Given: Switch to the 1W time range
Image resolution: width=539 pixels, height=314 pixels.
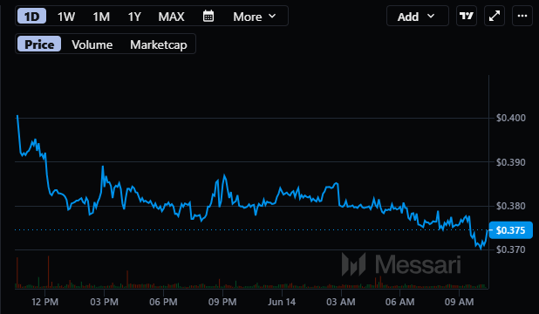Looking at the screenshot, I should [66, 17].
